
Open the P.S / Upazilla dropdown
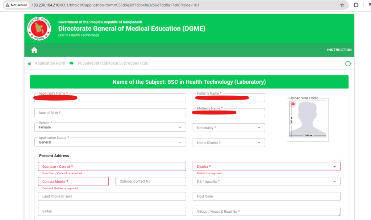click(266, 182)
